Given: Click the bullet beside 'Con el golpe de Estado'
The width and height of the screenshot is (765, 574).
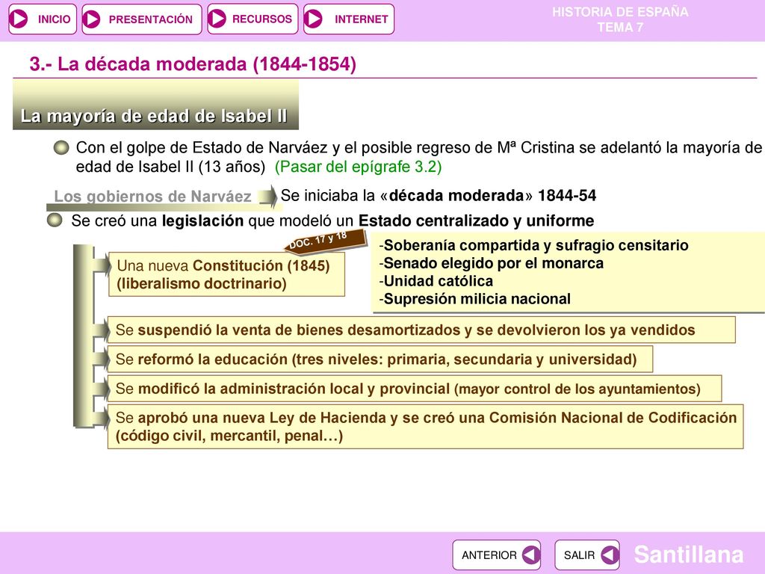Looking at the screenshot, I should click(61, 147).
